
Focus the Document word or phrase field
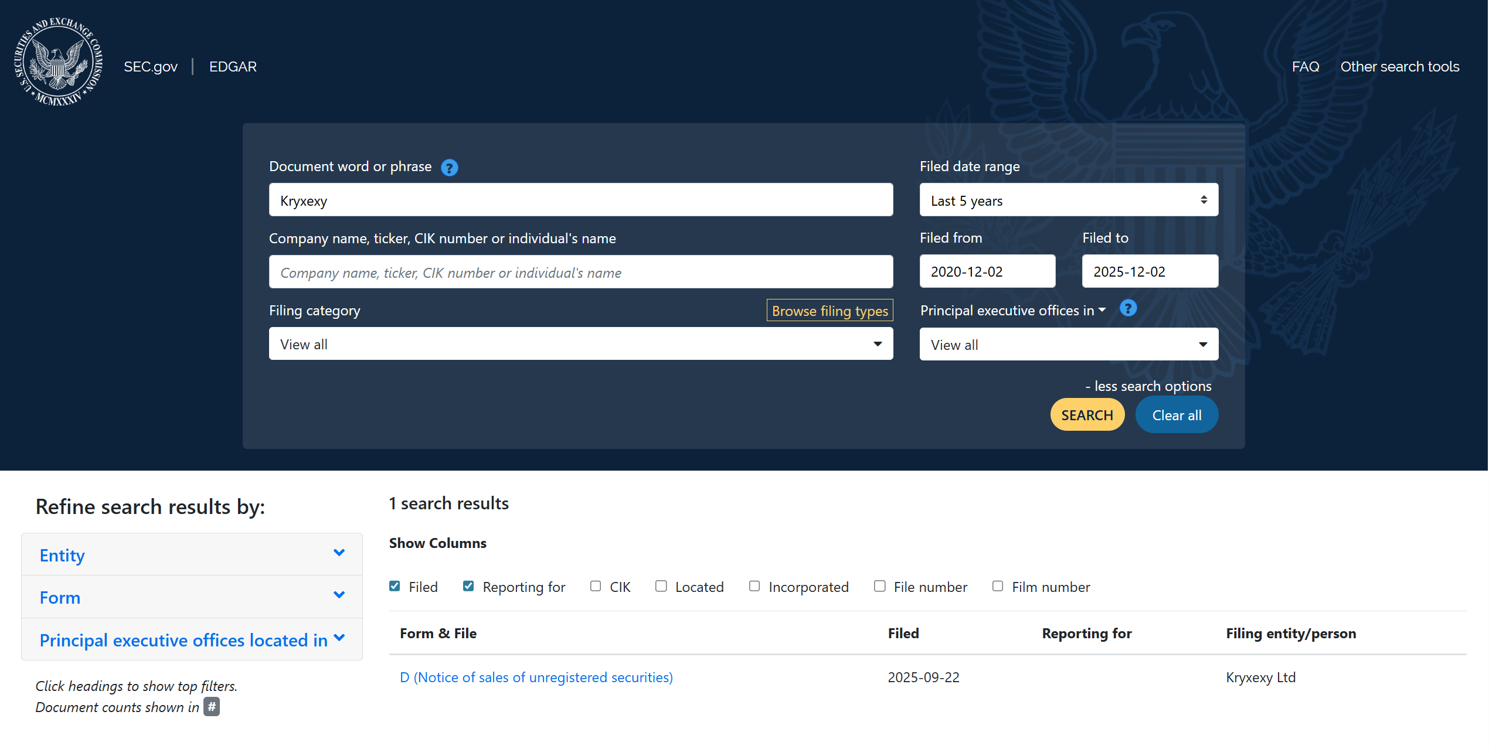click(x=581, y=200)
